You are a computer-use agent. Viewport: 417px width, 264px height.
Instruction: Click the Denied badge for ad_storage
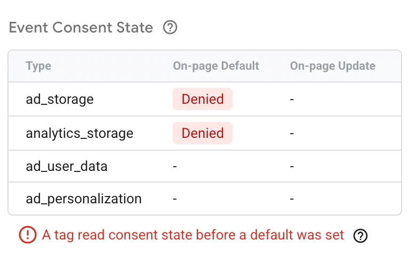203,99
